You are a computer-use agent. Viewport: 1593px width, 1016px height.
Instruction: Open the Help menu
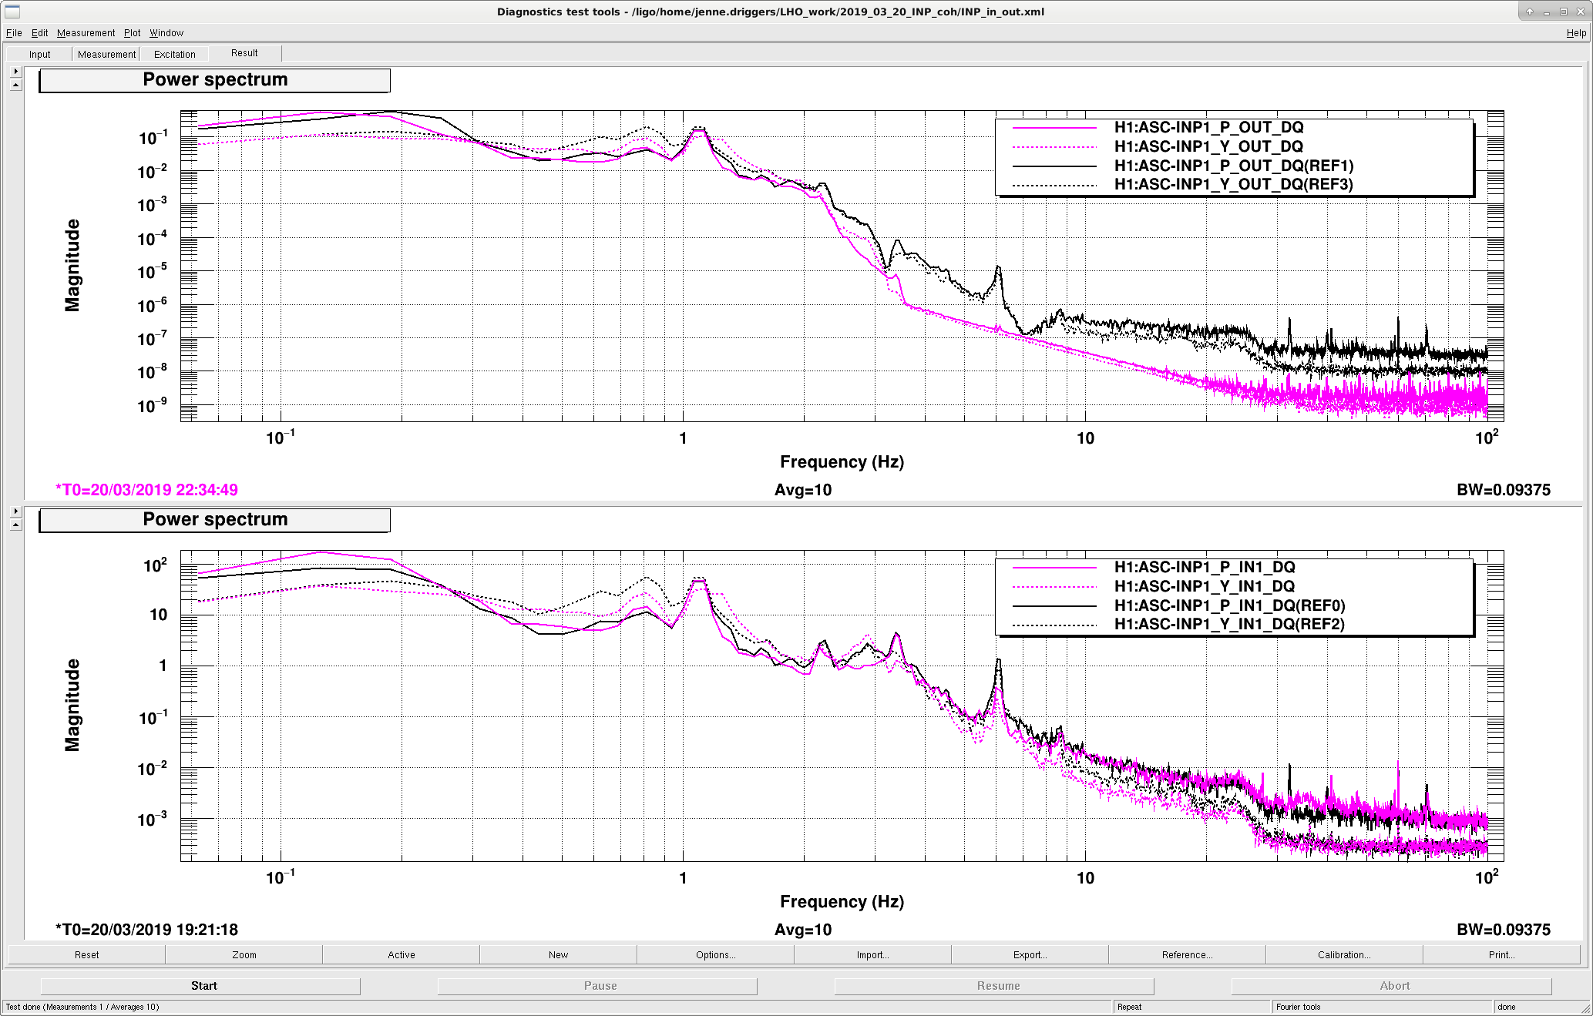1576,33
